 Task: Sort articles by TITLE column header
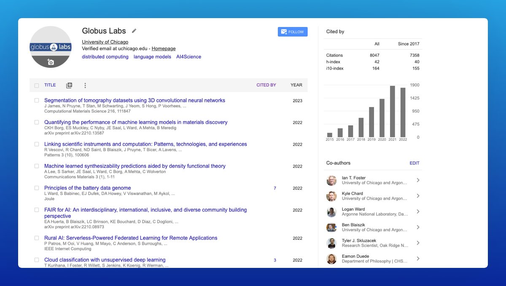point(50,85)
